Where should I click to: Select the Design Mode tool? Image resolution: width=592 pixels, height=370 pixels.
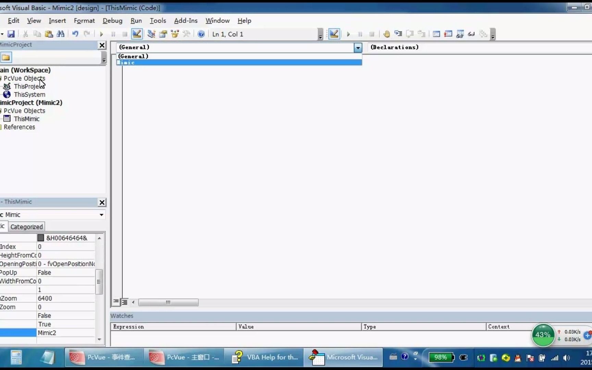pyautogui.click(x=334, y=34)
